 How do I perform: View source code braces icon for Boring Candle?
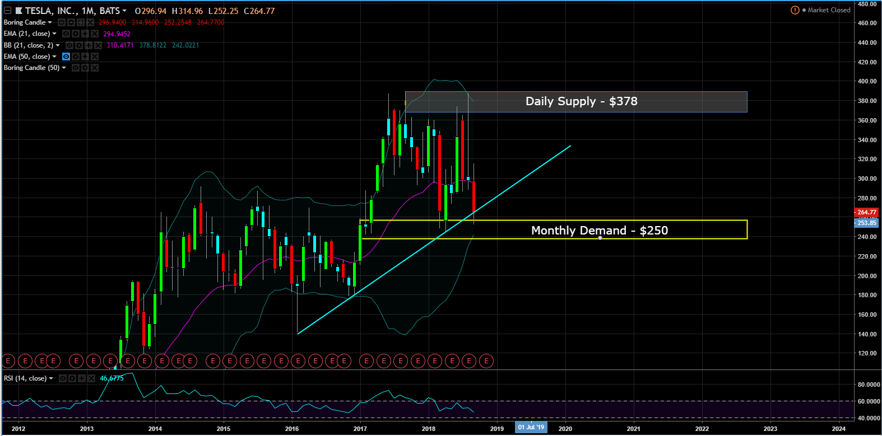[81, 22]
